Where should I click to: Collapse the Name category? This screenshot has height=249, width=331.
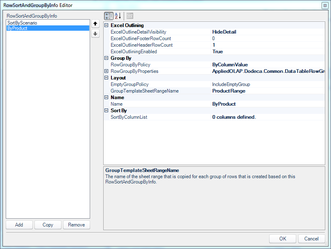click(x=107, y=97)
